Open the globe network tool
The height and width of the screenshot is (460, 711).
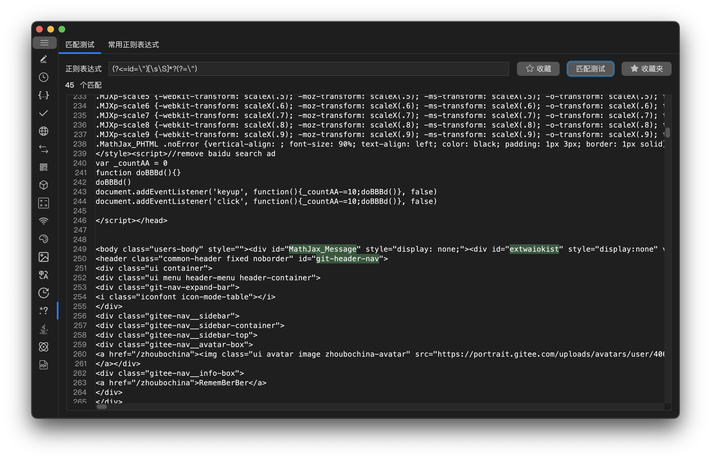pos(44,131)
